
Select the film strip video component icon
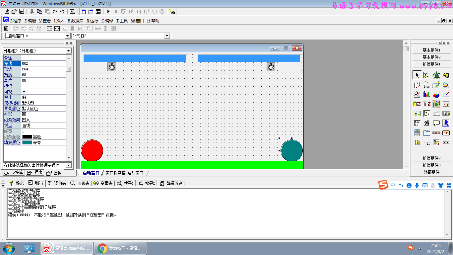click(x=417, y=143)
